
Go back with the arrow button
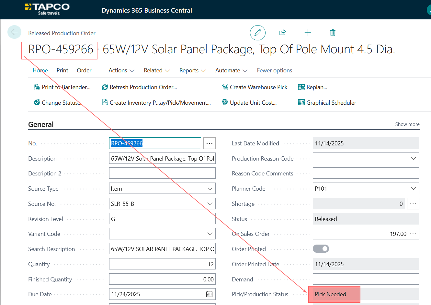click(15, 32)
